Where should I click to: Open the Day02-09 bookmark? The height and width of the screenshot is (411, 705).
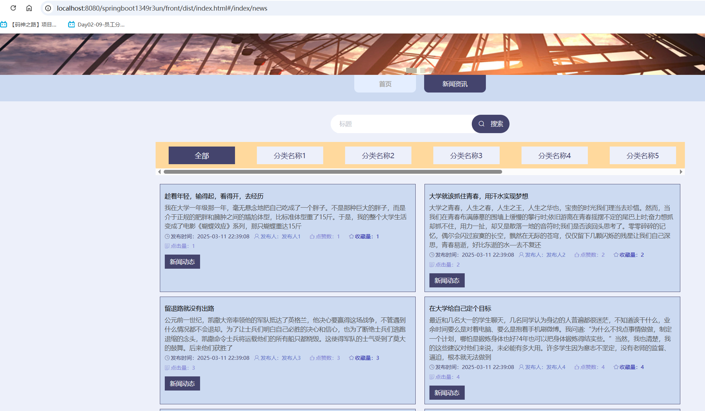[x=96, y=24]
